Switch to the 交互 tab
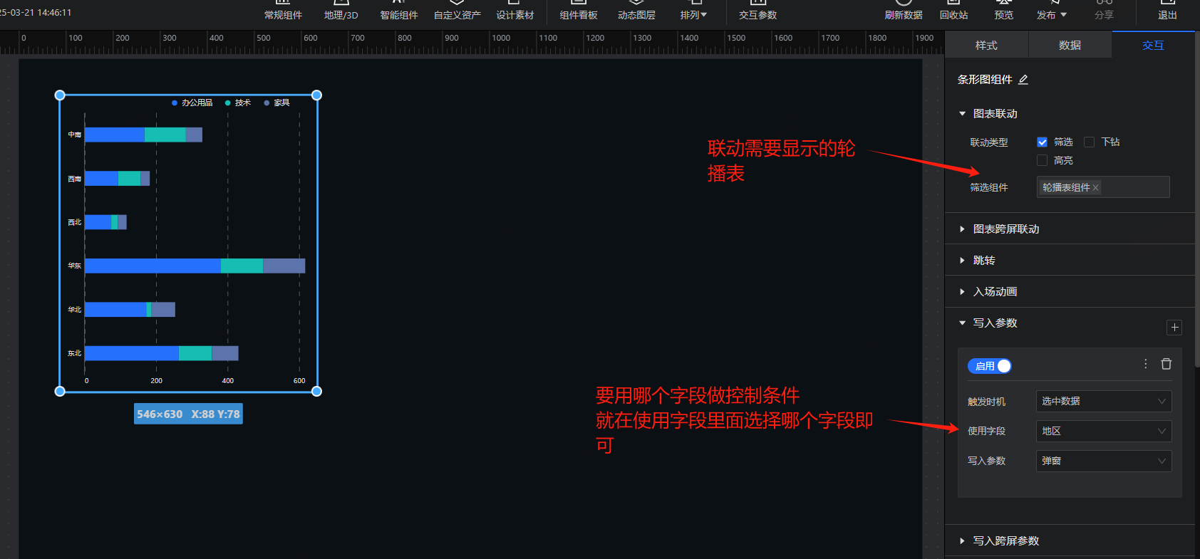 (1153, 45)
